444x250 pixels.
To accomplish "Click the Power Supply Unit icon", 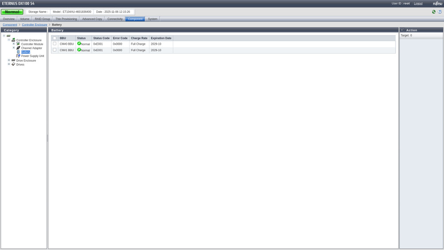I will pyautogui.click(x=18, y=56).
